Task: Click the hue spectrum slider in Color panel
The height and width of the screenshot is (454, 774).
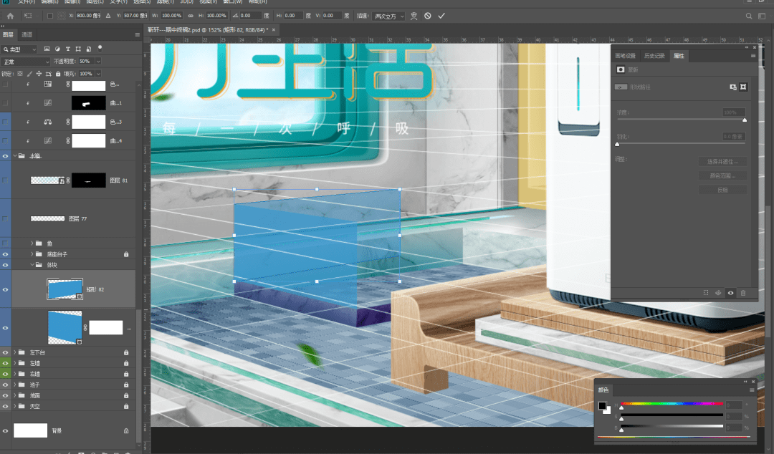Action: pos(672,405)
